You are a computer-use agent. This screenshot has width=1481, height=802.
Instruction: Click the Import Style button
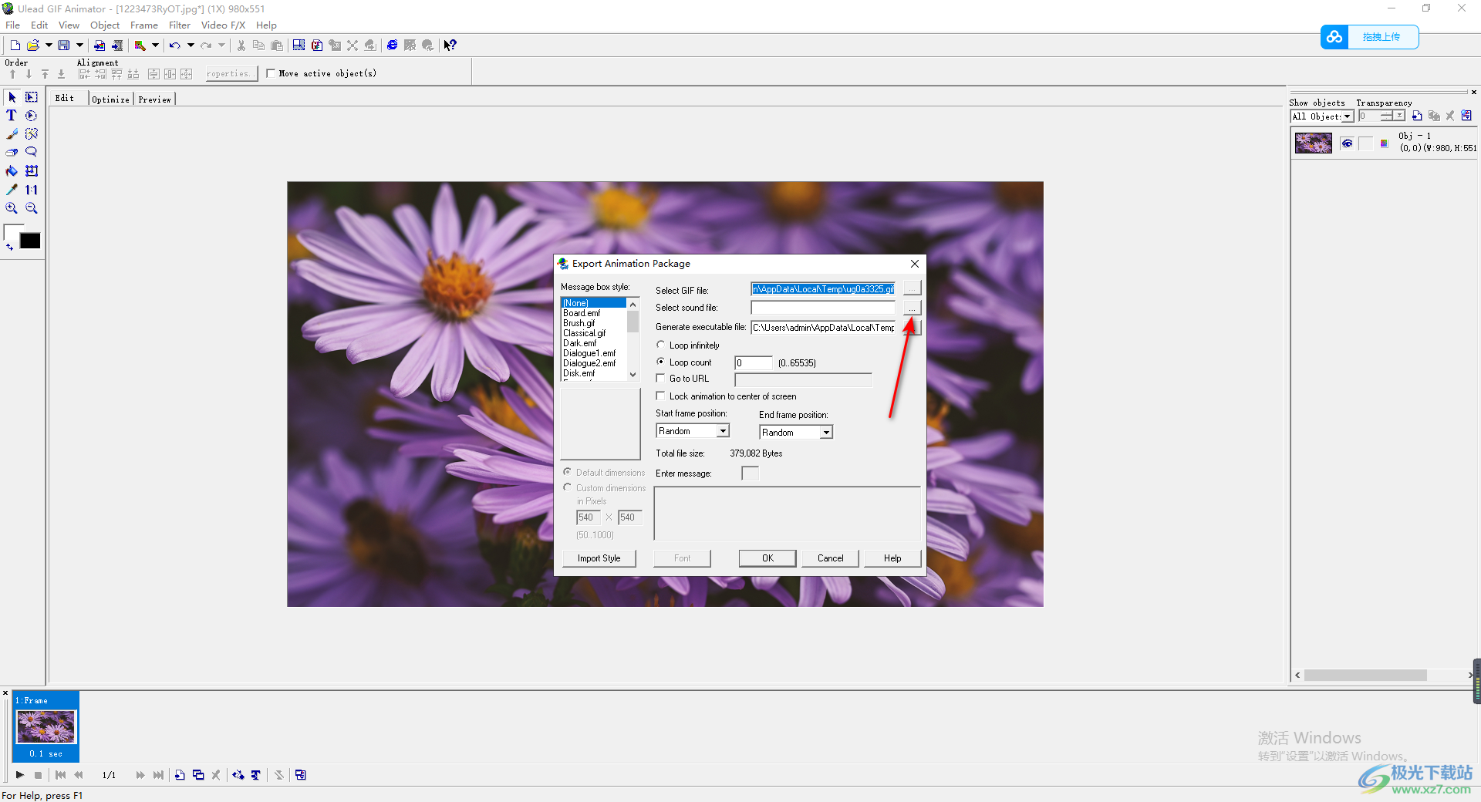599,558
